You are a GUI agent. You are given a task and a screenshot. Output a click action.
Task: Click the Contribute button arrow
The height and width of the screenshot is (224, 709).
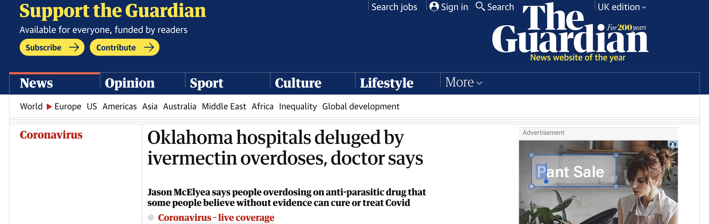[149, 48]
